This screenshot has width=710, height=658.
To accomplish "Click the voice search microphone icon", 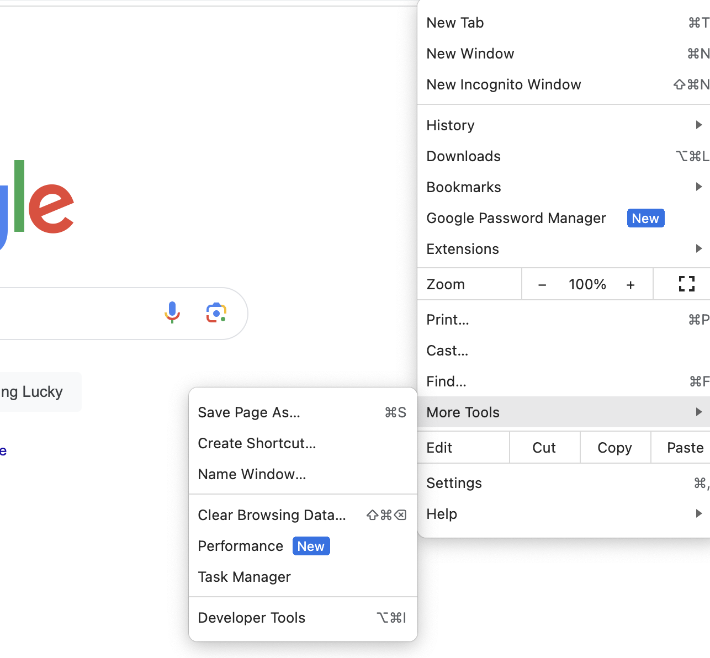I will [x=172, y=312].
